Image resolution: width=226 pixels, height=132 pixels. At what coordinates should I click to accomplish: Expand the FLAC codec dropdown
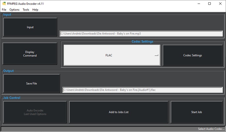(x=112, y=55)
